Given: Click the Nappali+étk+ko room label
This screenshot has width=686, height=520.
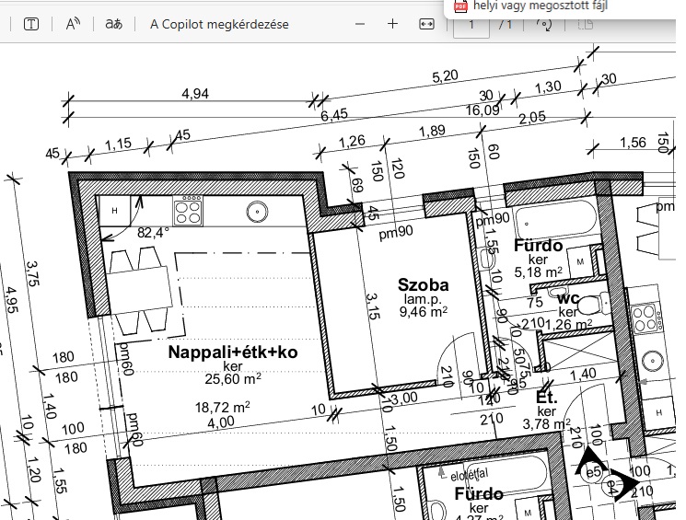Looking at the screenshot, I should pyautogui.click(x=233, y=352).
